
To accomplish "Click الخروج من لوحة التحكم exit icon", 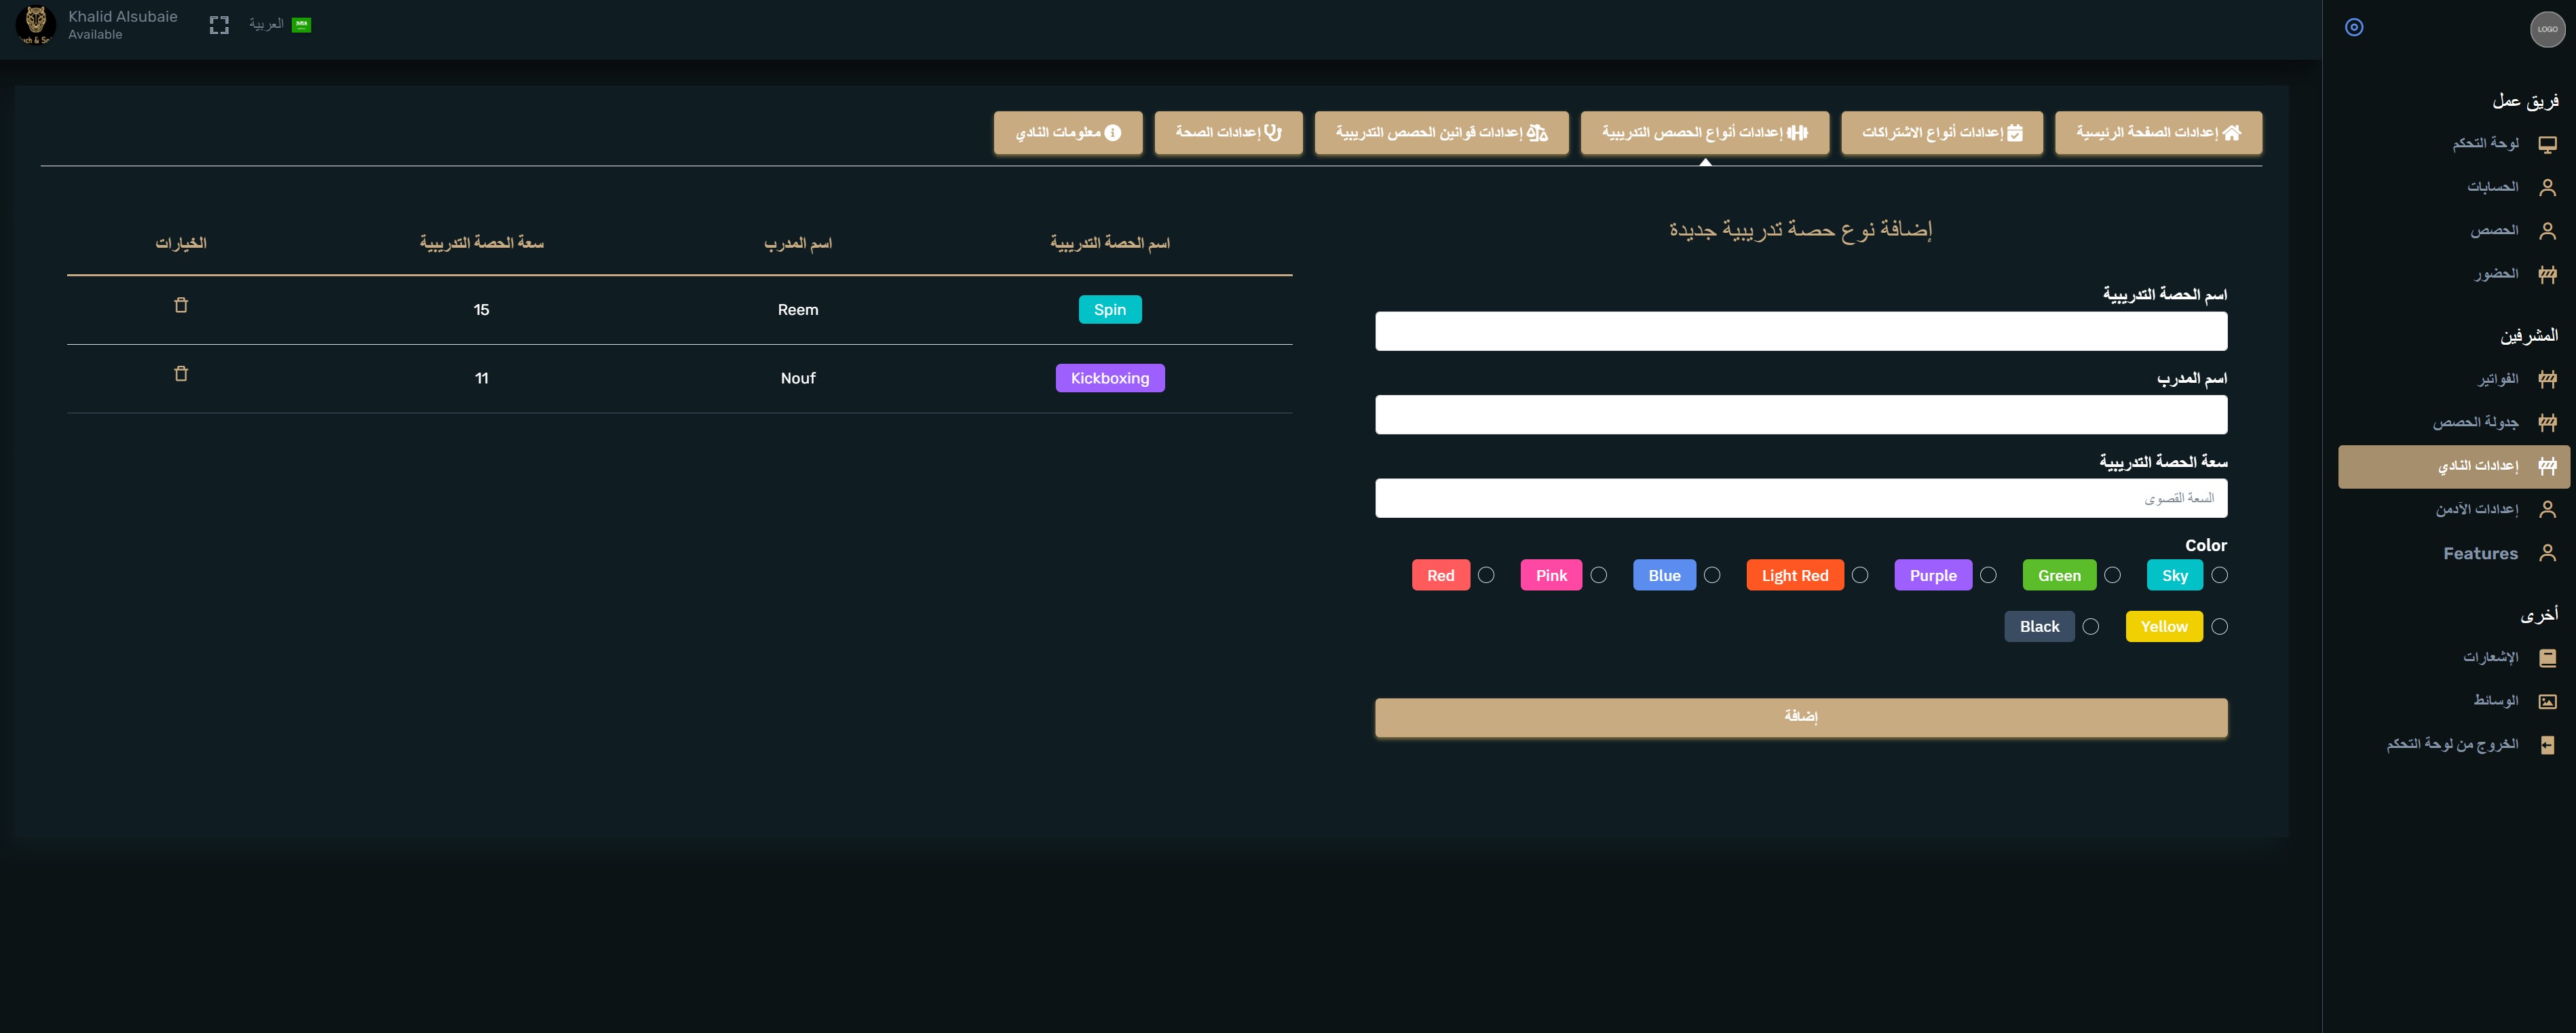I will [2547, 745].
